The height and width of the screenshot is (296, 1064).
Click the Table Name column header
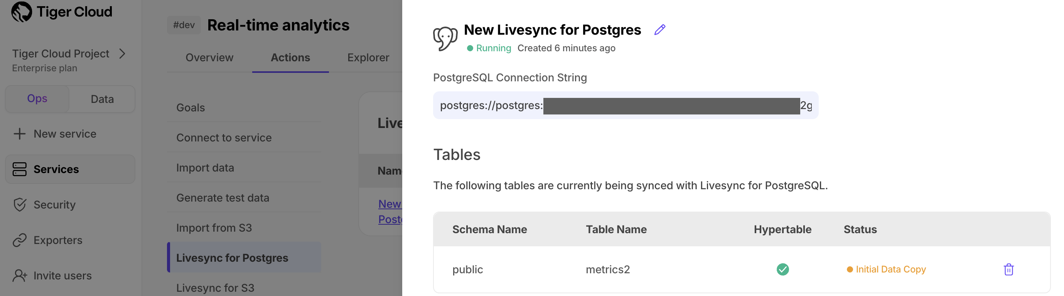[616, 230]
